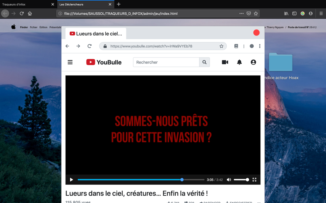
Task: Close the Les Déclencheurs tab
Action: pyautogui.click(x=110, y=4)
